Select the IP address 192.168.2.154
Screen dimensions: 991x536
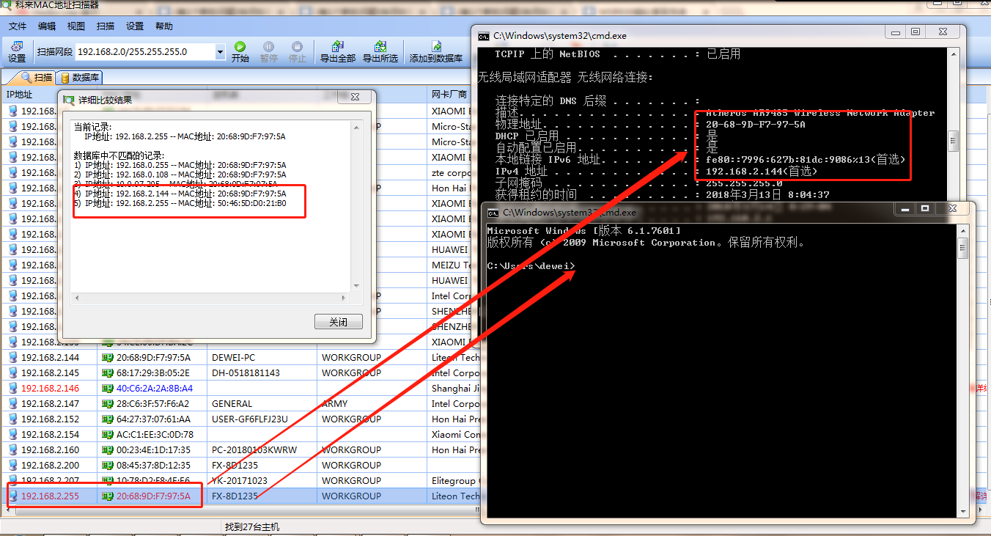tap(50, 435)
